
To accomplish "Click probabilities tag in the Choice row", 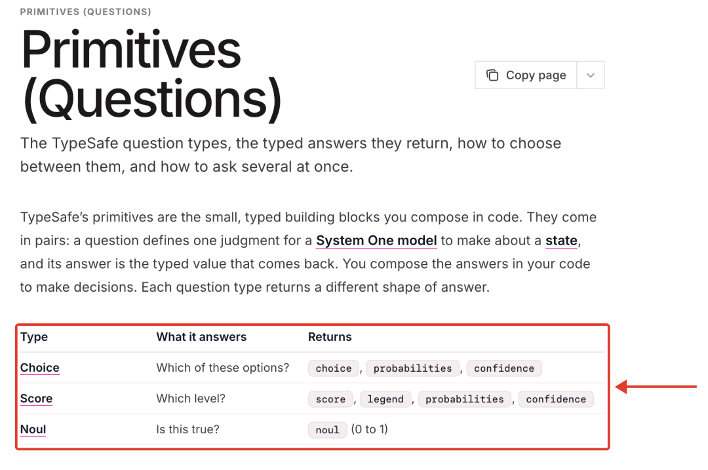I will (x=413, y=368).
